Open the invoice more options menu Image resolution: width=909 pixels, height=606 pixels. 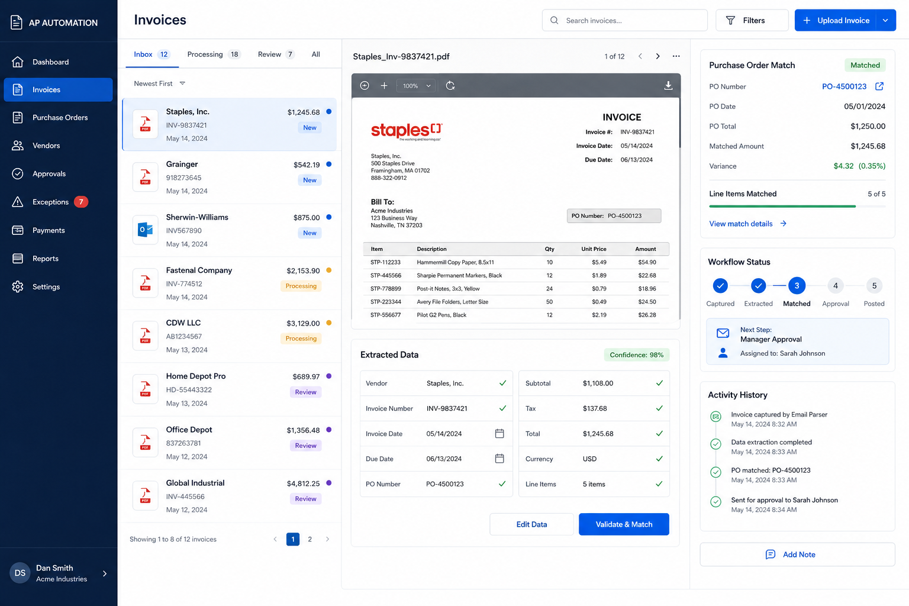click(676, 56)
